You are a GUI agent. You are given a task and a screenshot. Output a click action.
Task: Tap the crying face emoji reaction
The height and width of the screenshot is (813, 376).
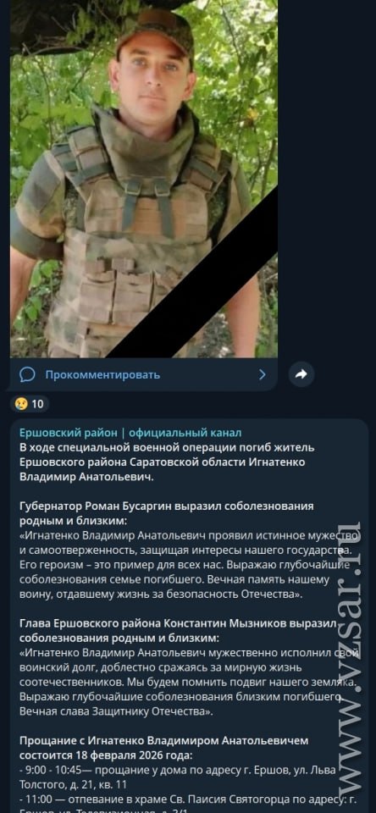coord(22,403)
